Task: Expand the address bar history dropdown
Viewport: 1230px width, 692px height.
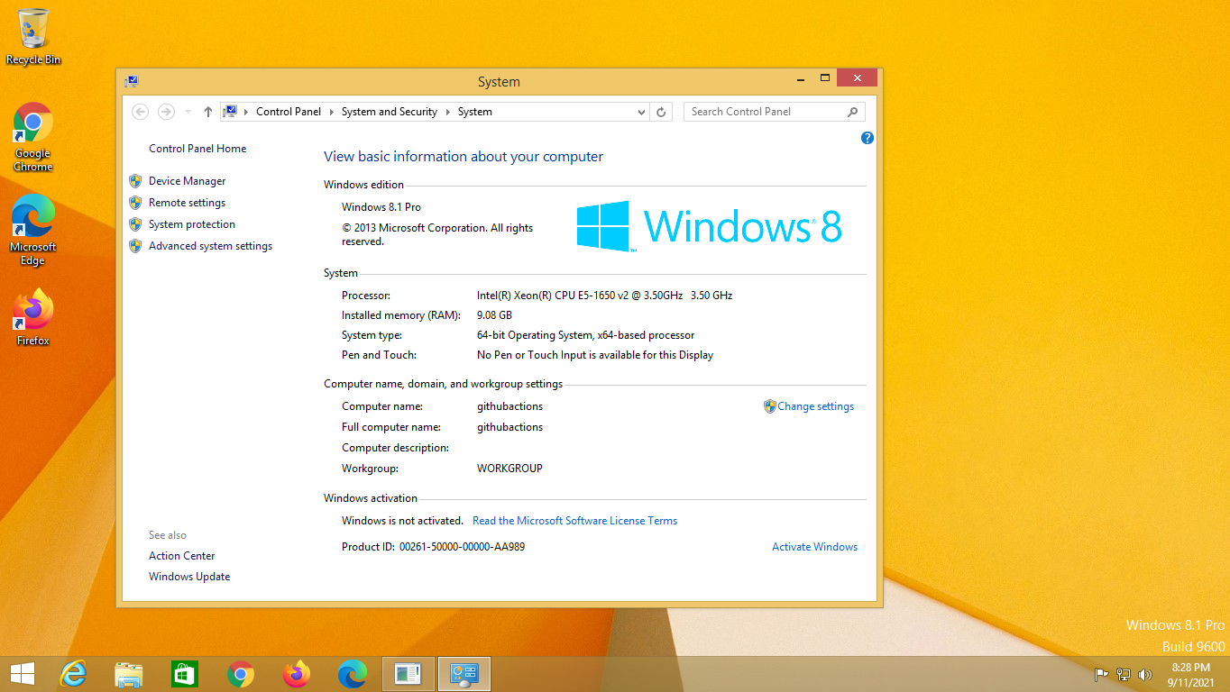Action: point(641,112)
